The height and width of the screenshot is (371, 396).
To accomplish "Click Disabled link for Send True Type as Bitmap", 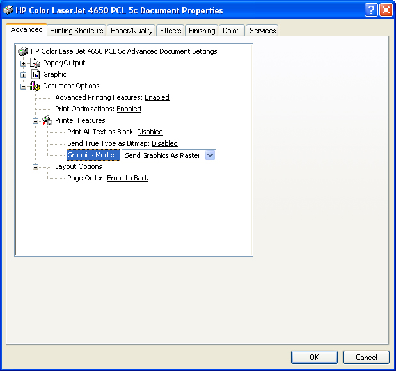I will pyautogui.click(x=164, y=143).
